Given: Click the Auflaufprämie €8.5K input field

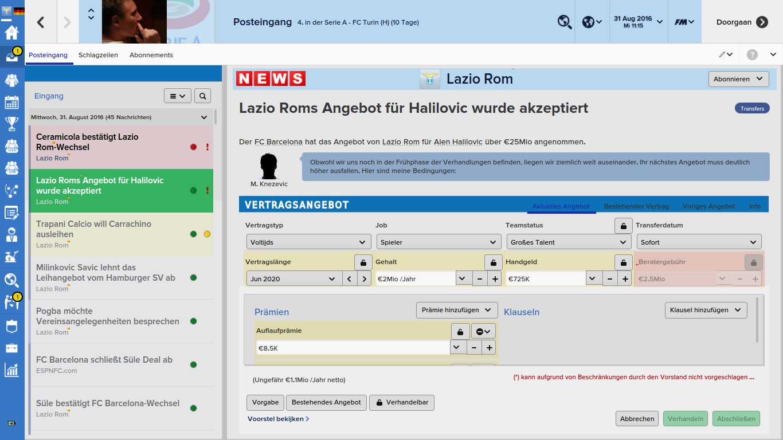Looking at the screenshot, I should [x=353, y=347].
